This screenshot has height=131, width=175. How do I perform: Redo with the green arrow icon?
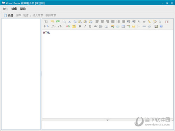58,21
